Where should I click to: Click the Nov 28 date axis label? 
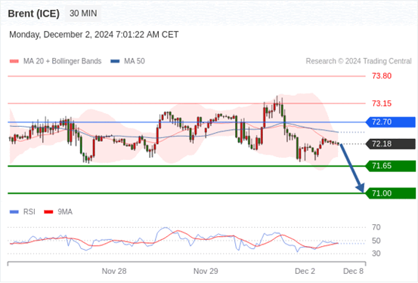(114, 271)
